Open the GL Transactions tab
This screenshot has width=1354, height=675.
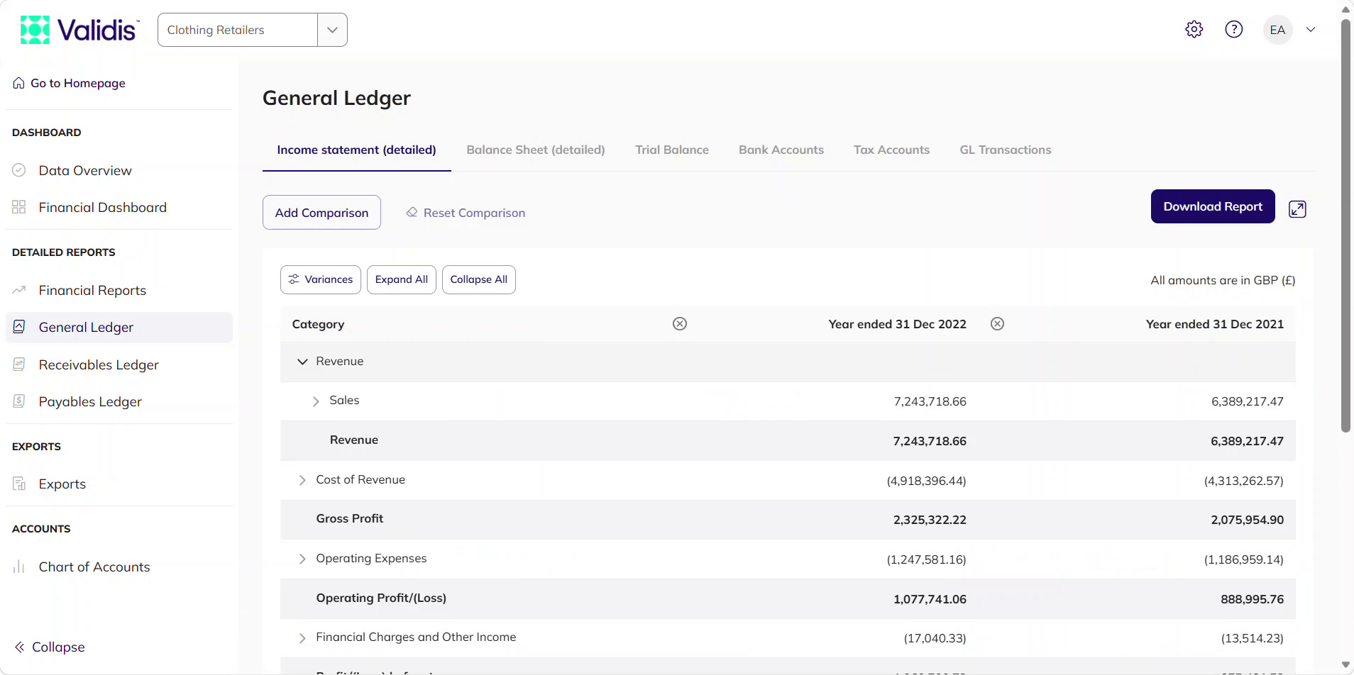click(x=1006, y=150)
